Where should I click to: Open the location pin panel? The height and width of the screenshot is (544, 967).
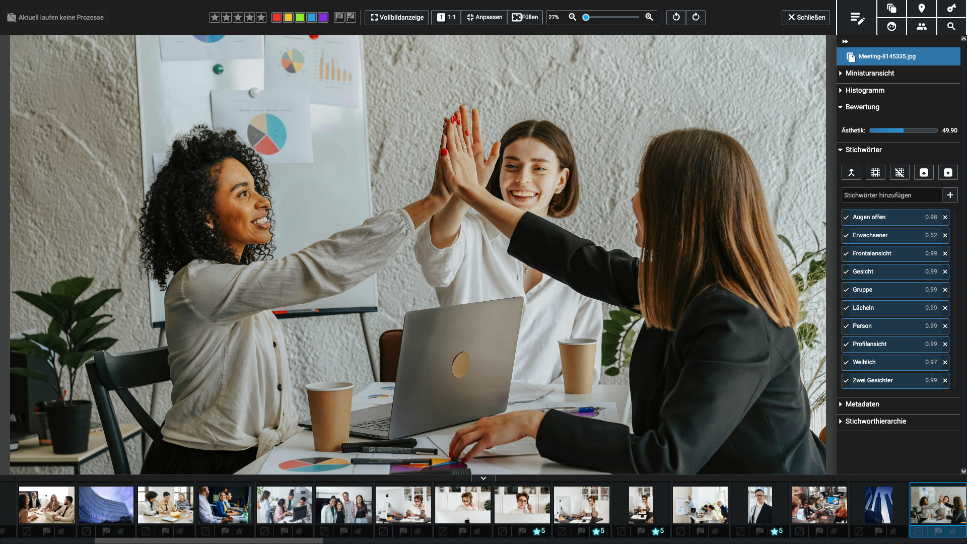coord(921,8)
